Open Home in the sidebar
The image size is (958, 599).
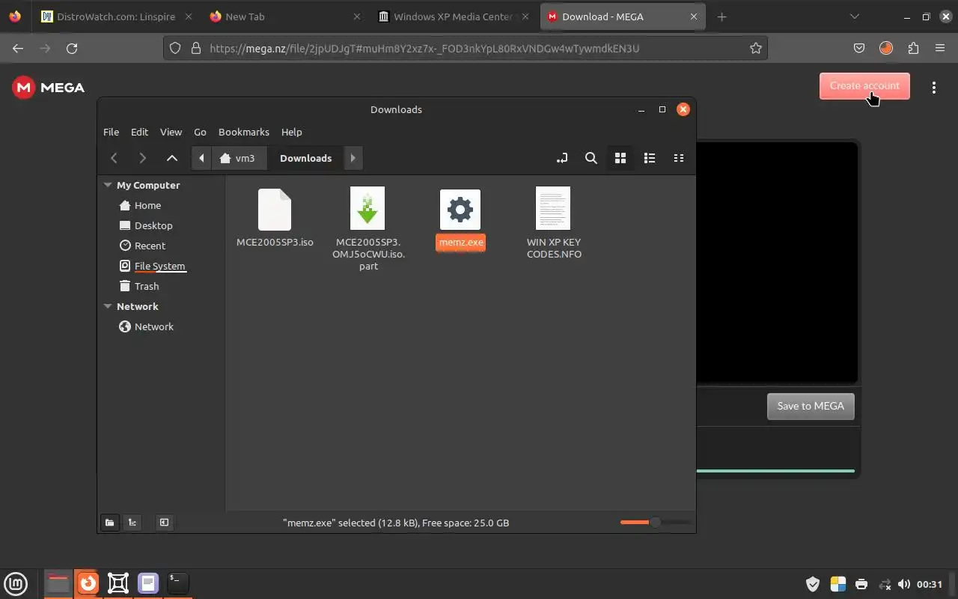click(x=147, y=205)
